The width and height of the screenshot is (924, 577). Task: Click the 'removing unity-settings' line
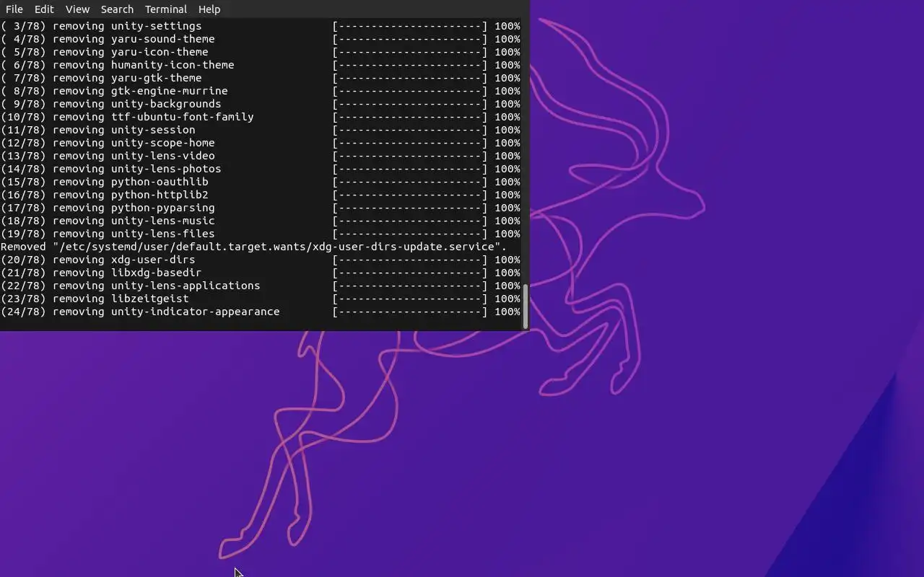pos(260,26)
